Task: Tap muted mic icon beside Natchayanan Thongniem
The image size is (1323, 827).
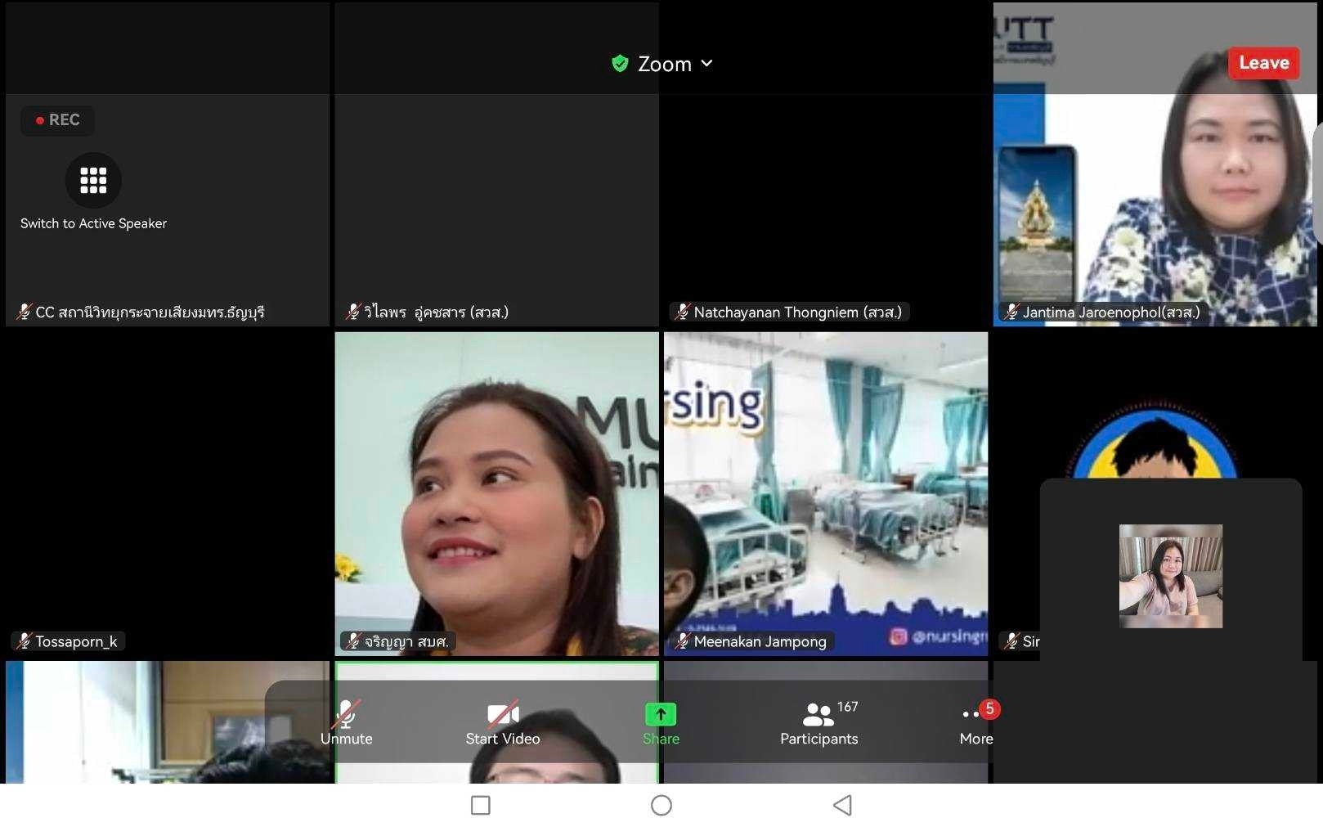Action: pos(682,312)
